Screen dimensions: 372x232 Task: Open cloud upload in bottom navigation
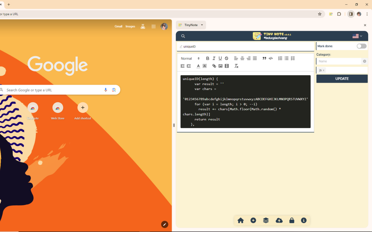coord(279,220)
